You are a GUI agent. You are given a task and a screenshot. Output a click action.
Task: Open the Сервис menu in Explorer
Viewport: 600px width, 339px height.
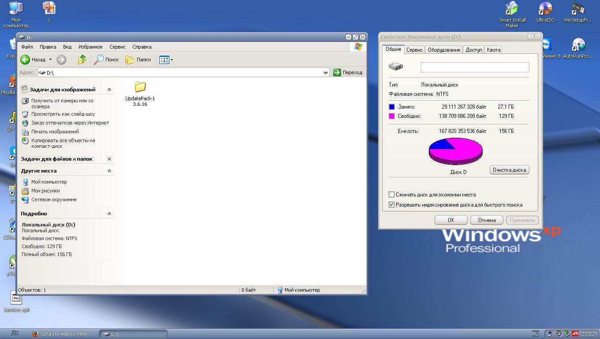click(117, 47)
